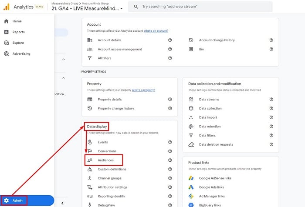Click the Google Analytics logo
Viewport: 305px width, 207px height.
(x=7, y=7)
